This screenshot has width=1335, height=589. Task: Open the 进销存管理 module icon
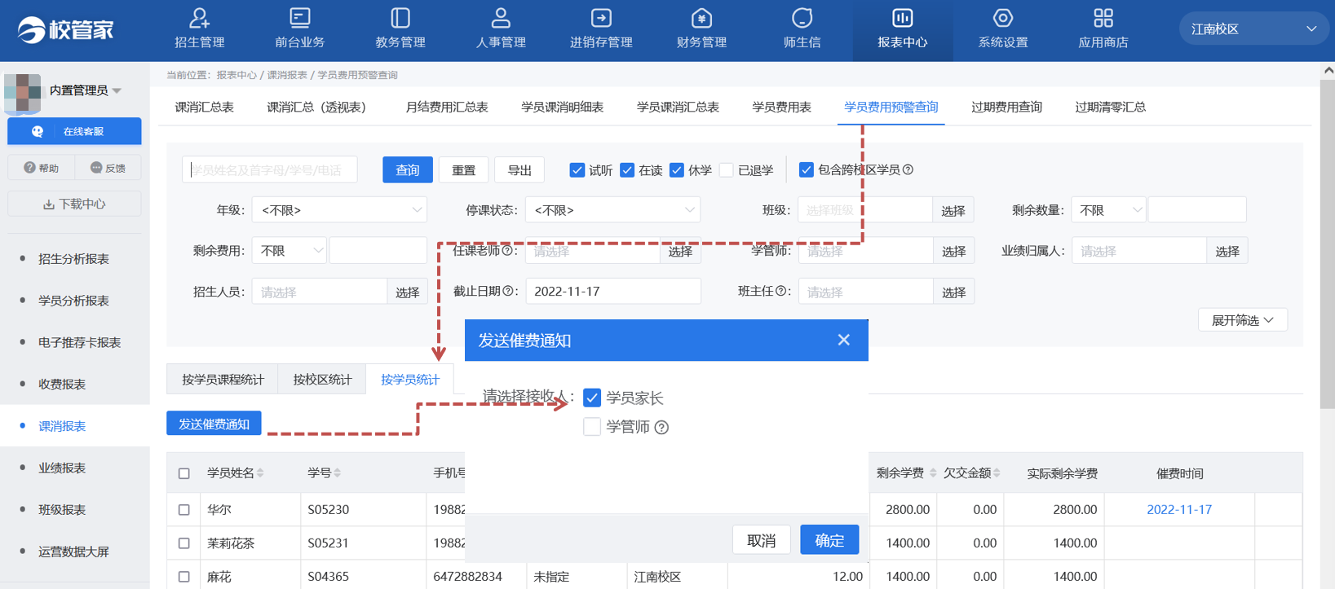click(601, 19)
